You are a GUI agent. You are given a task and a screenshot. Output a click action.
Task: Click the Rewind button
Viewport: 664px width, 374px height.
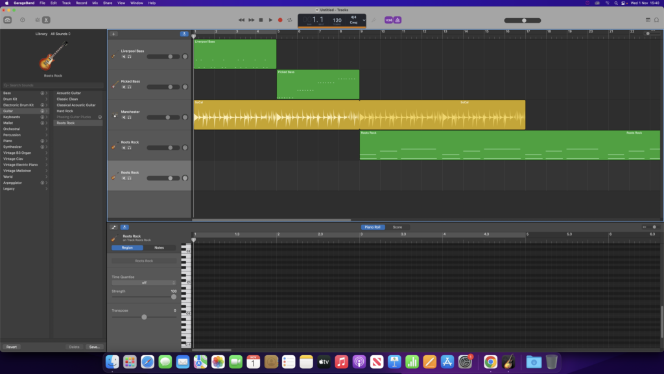(241, 20)
